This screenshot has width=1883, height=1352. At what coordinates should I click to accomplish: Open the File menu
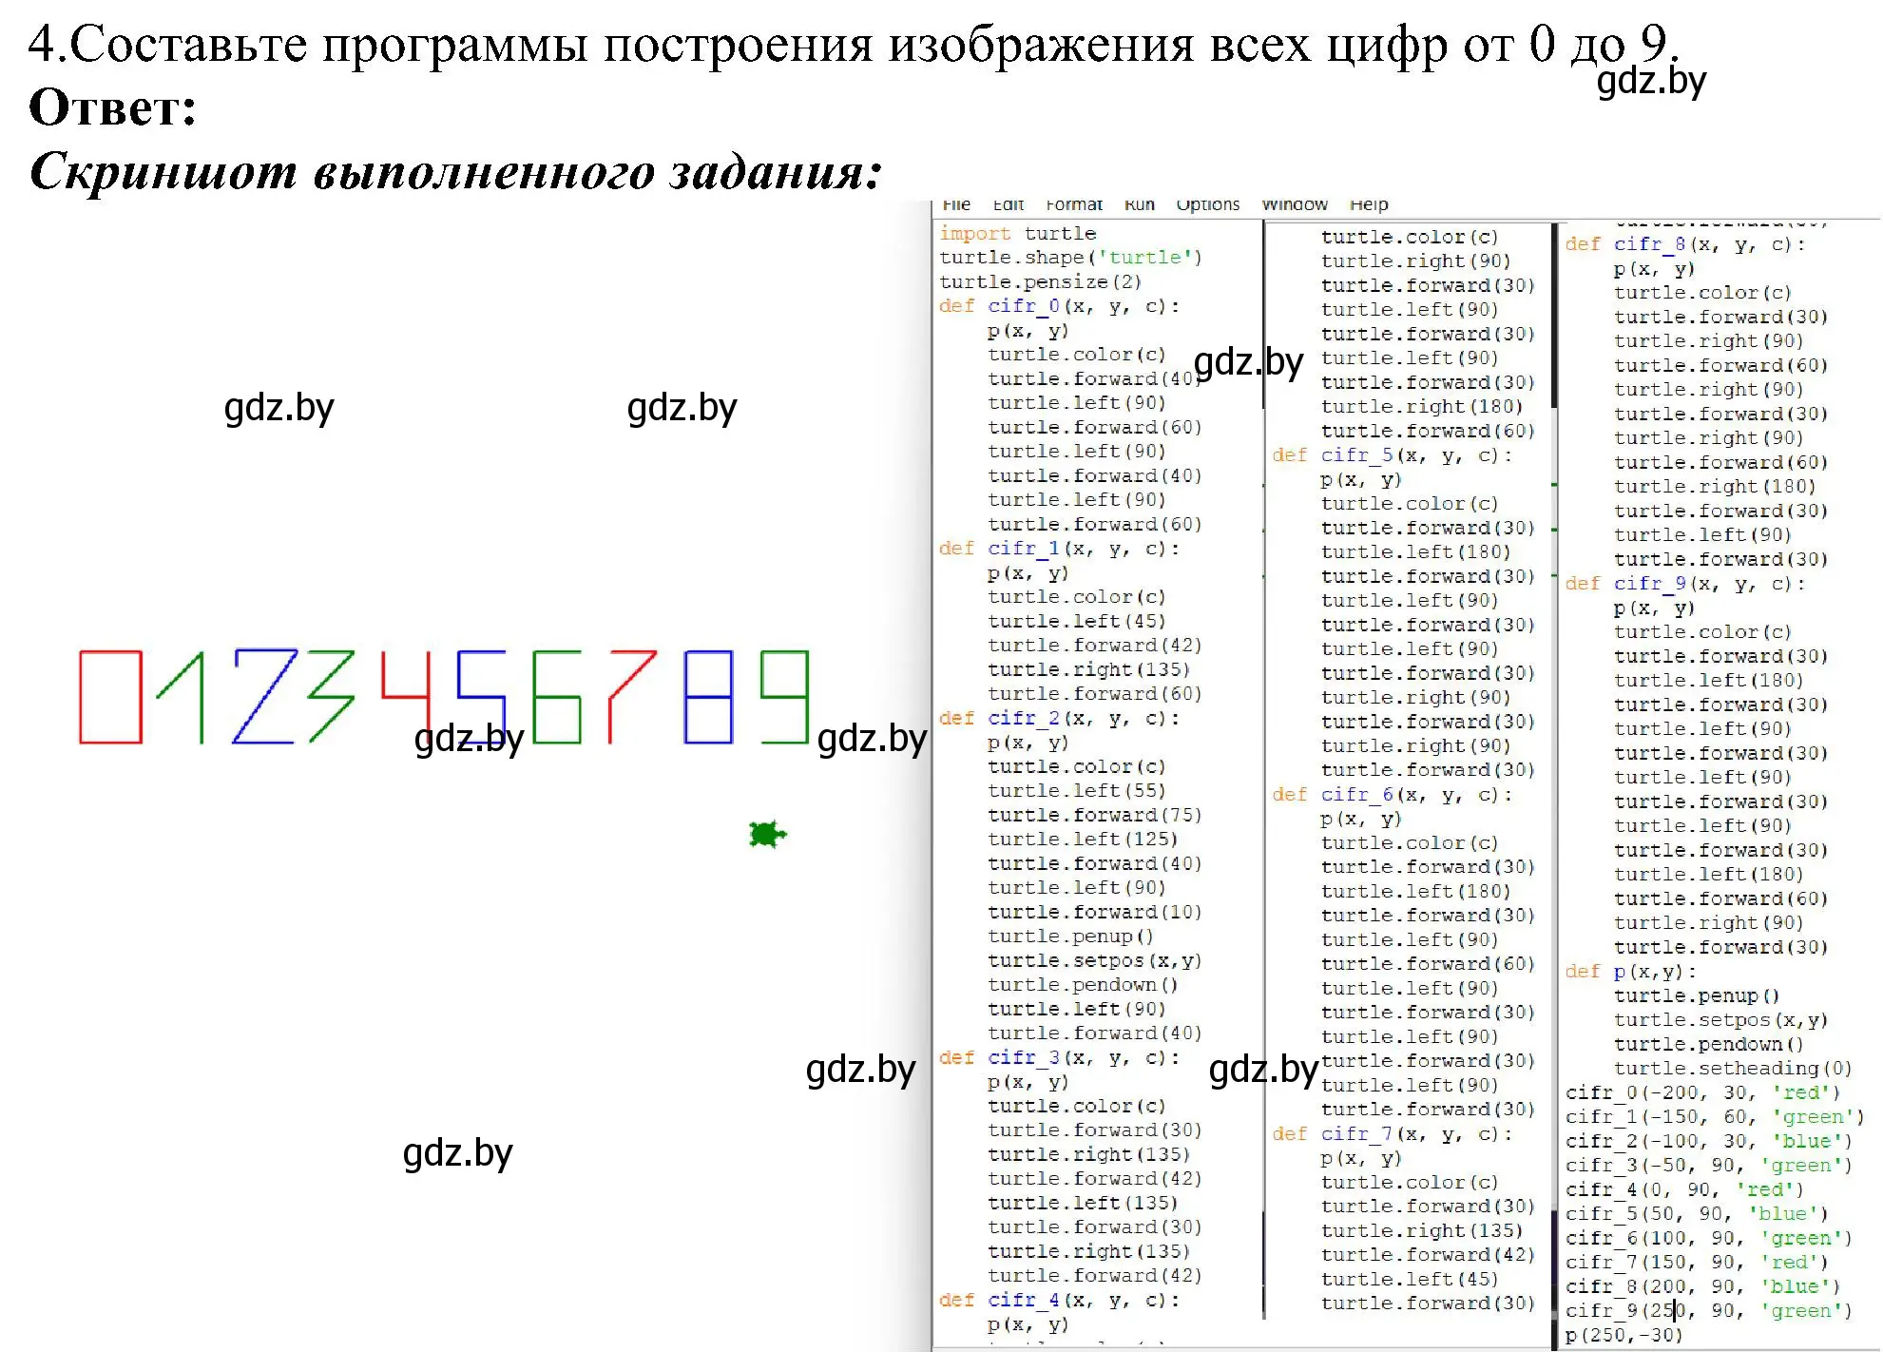click(956, 204)
